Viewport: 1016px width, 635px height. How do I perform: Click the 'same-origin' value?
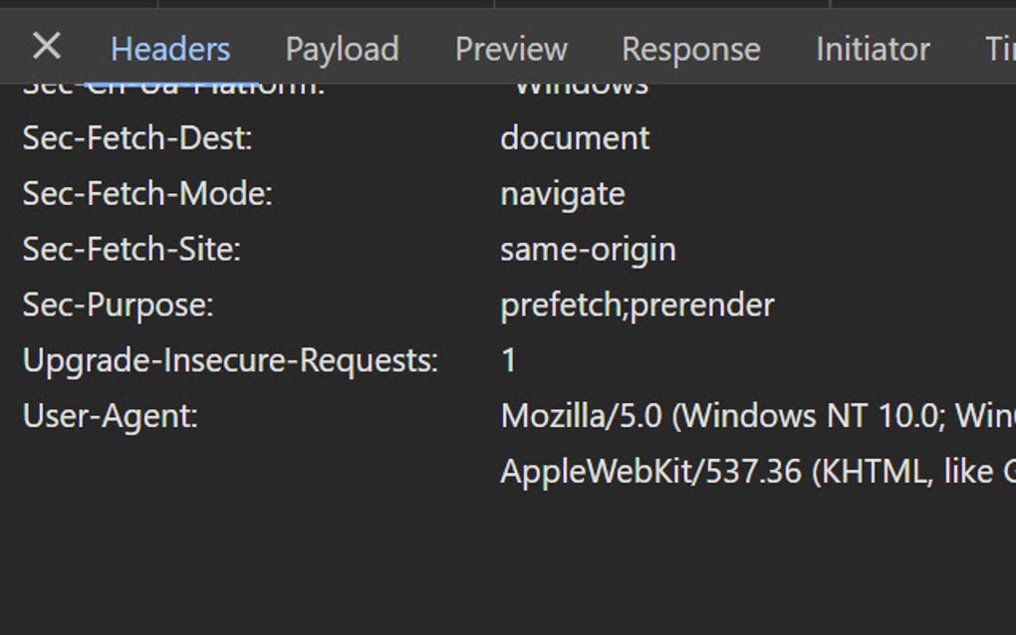pos(588,249)
